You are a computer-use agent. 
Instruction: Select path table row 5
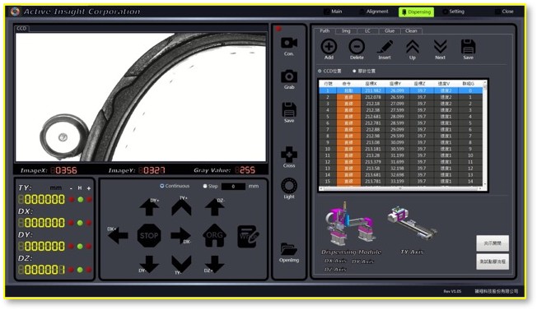(401, 117)
